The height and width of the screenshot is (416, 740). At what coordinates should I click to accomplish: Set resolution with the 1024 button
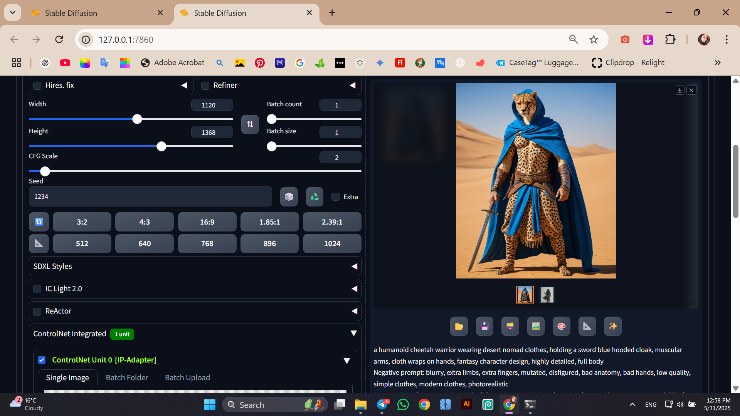tap(332, 243)
